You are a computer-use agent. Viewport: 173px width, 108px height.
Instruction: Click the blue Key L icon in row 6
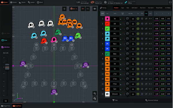click(107, 44)
